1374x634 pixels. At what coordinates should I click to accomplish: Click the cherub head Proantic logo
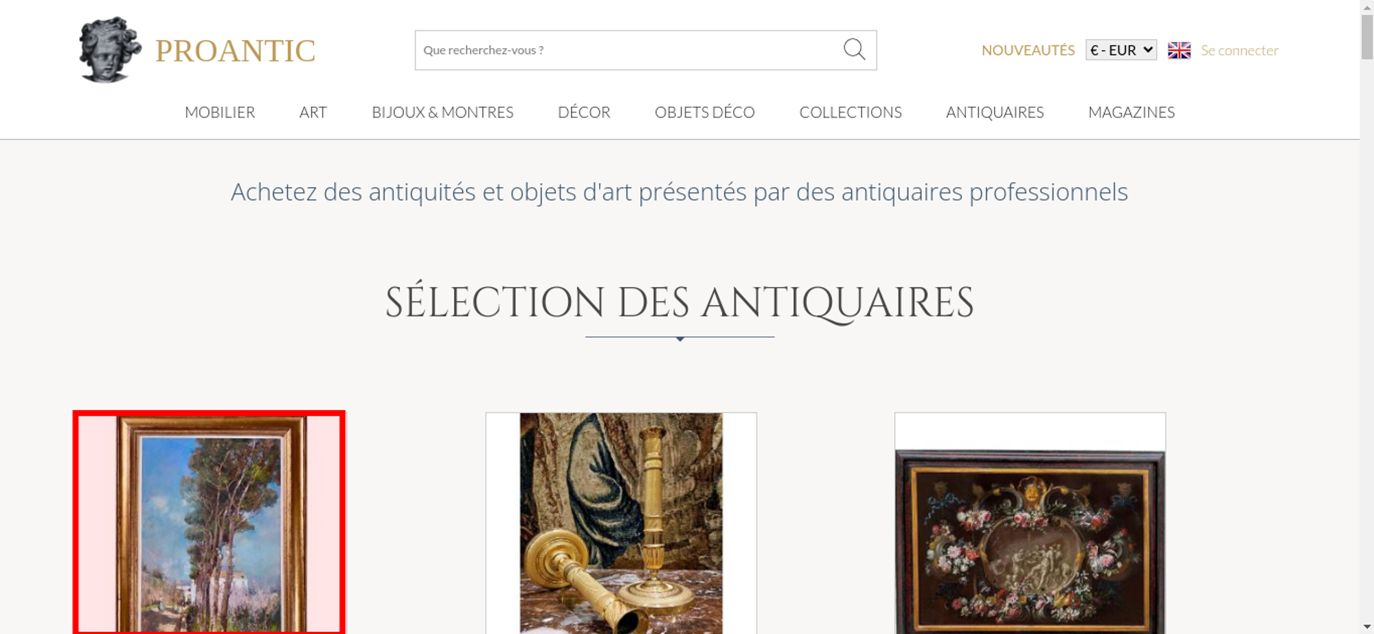pos(110,49)
